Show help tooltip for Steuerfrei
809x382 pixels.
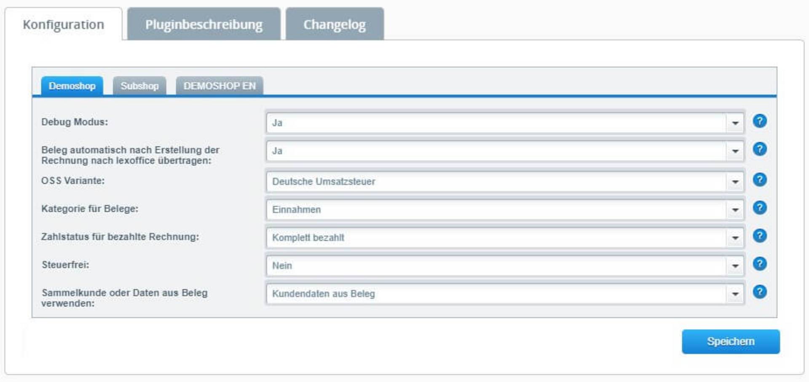(x=759, y=264)
